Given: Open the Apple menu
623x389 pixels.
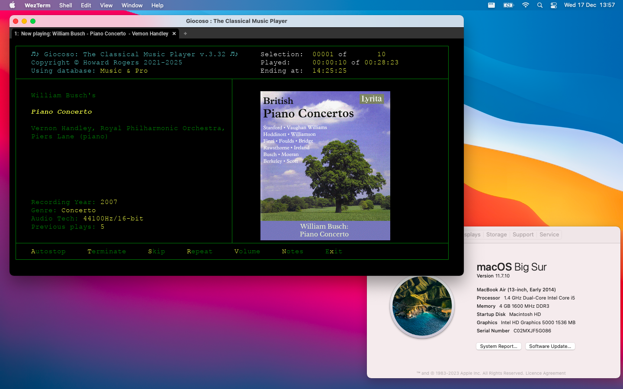Looking at the screenshot, I should point(12,5).
